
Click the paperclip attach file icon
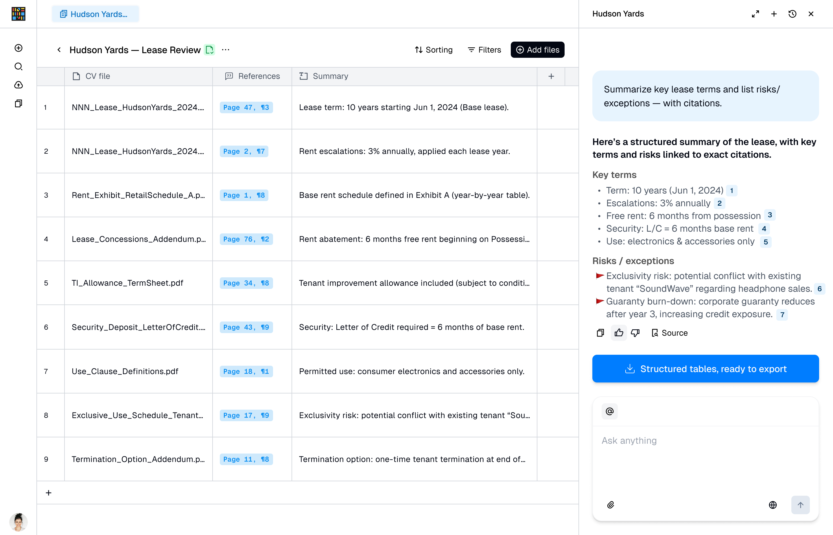tap(610, 505)
